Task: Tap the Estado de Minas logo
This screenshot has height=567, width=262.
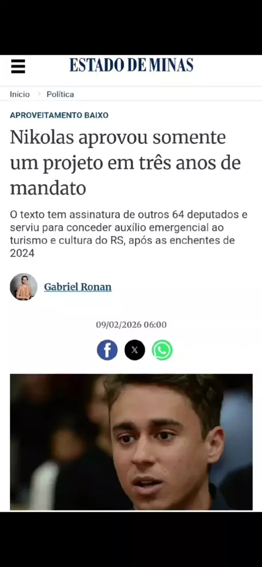Action: click(131, 65)
